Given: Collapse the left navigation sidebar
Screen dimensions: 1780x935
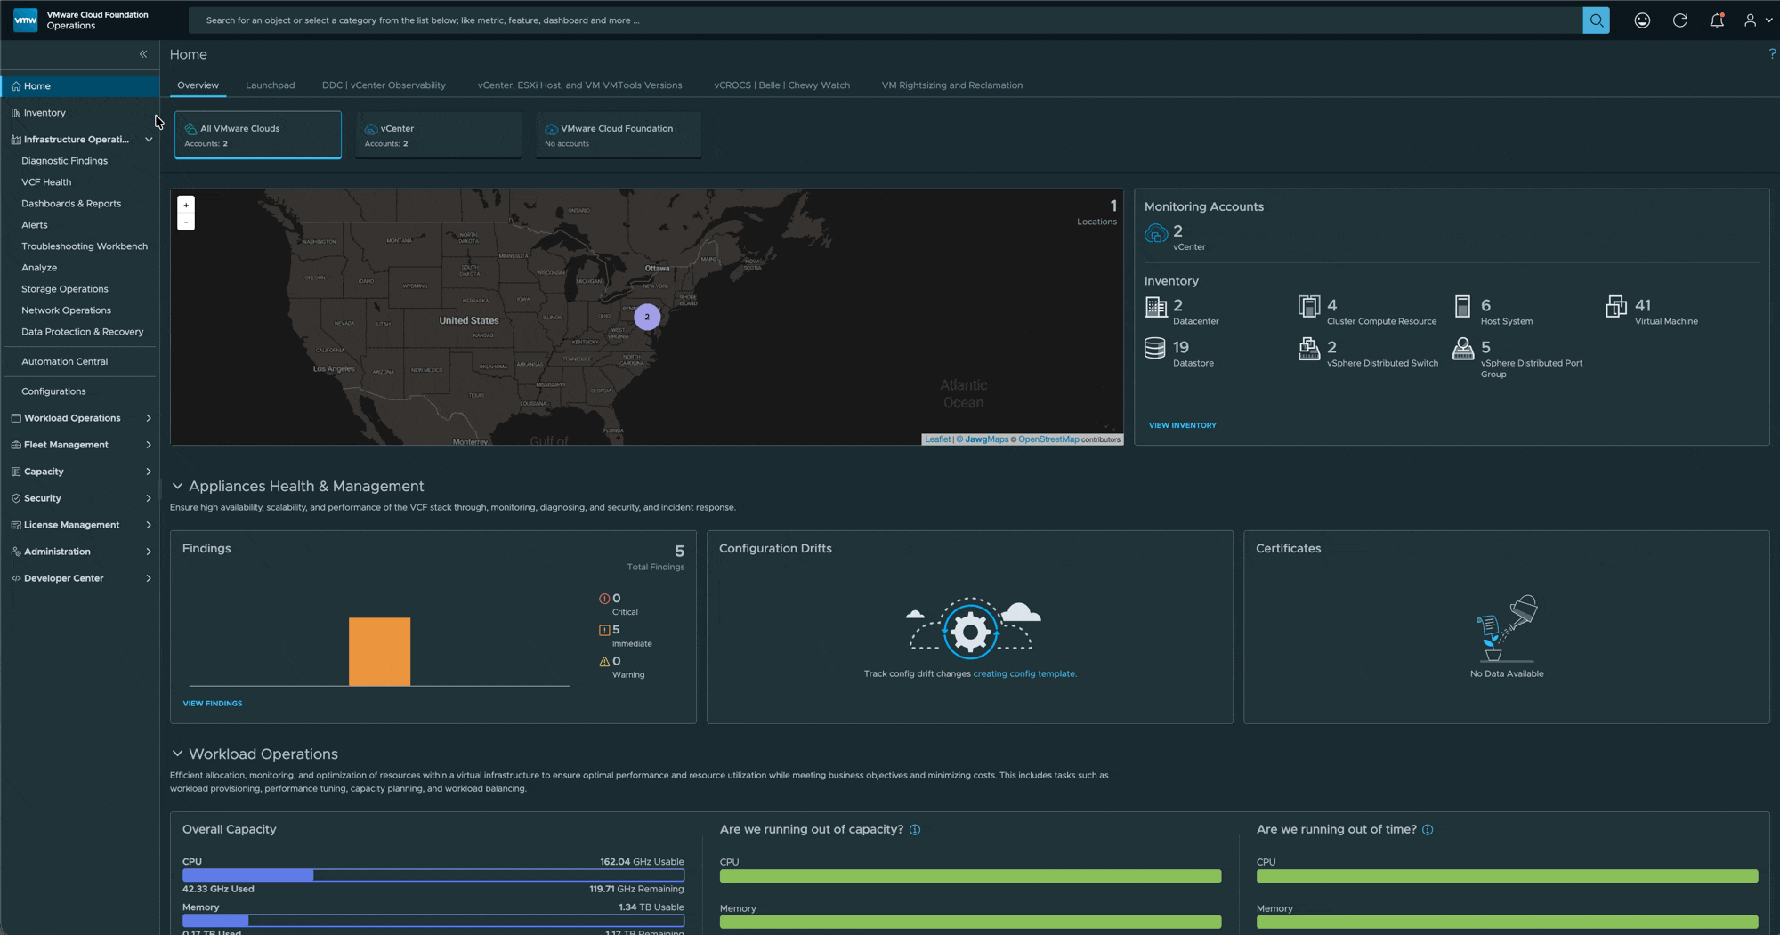Looking at the screenshot, I should coord(143,54).
